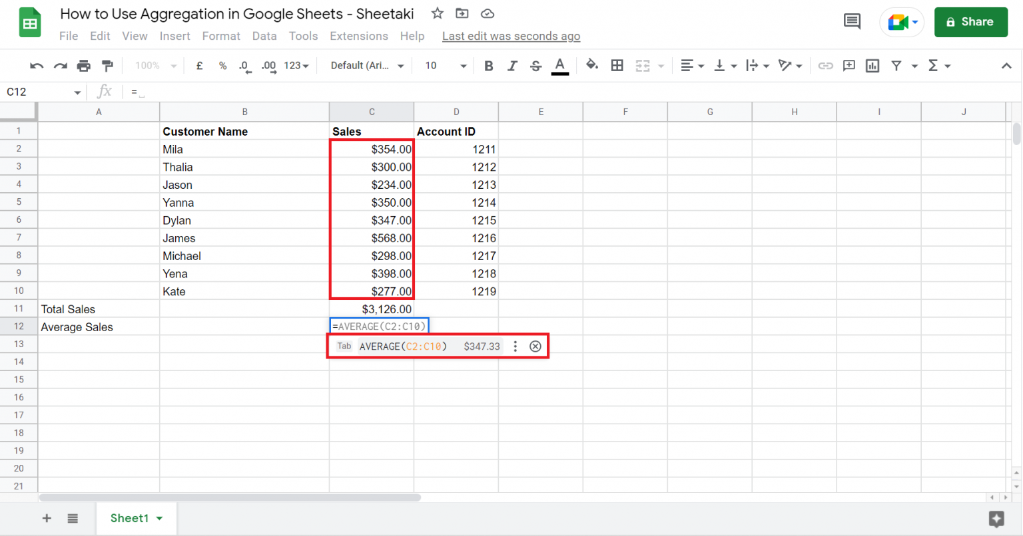
Task: Select the Print icon
Action: 85,65
